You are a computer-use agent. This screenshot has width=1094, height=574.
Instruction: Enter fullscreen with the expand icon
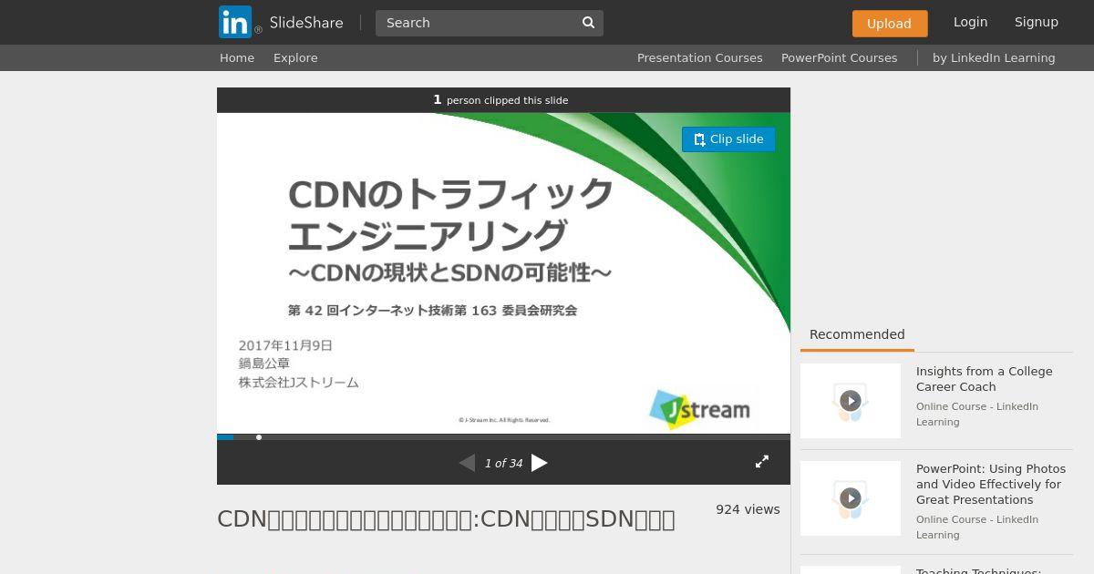[762, 462]
